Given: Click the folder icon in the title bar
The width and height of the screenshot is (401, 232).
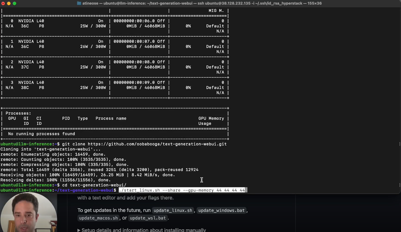Looking at the screenshot, I should [x=79, y=3].
